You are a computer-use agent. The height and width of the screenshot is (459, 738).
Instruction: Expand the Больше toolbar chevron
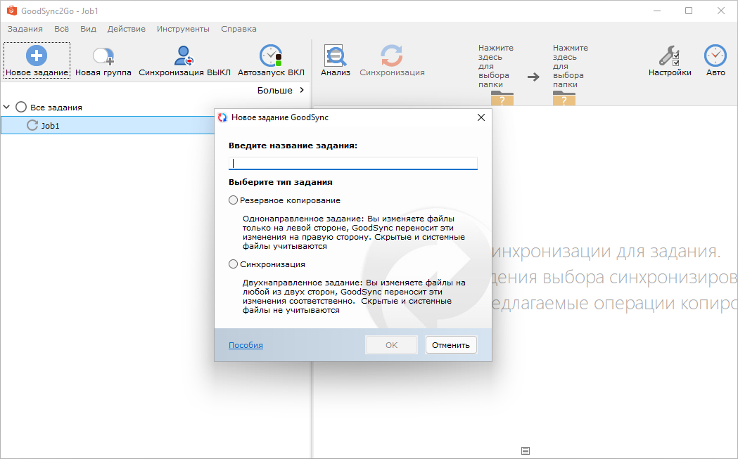coord(301,90)
